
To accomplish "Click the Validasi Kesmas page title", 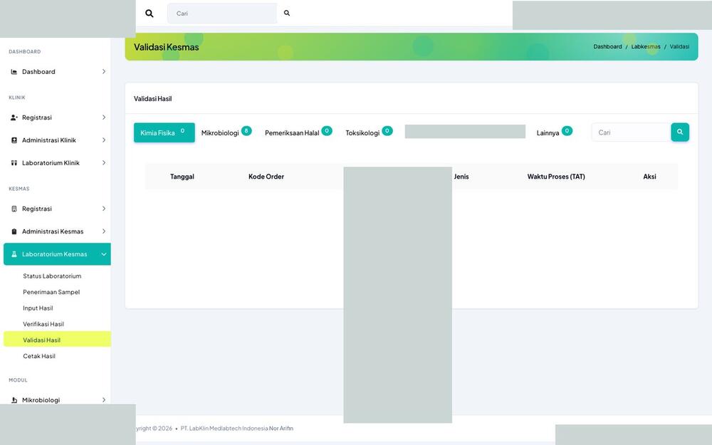I will 166,47.
